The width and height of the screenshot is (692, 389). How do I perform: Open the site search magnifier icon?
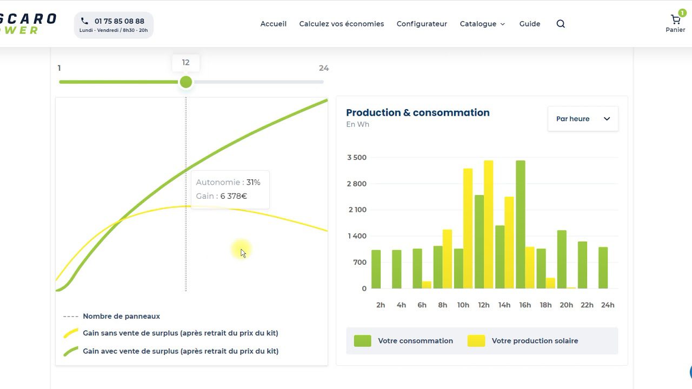[560, 24]
